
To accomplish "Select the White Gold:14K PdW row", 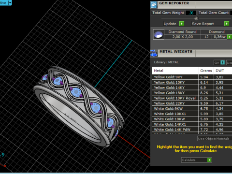I will (192, 130).
